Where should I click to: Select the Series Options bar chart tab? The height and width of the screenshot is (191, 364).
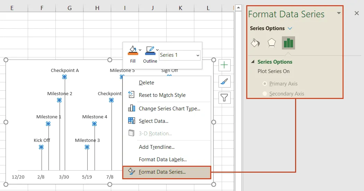(288, 43)
